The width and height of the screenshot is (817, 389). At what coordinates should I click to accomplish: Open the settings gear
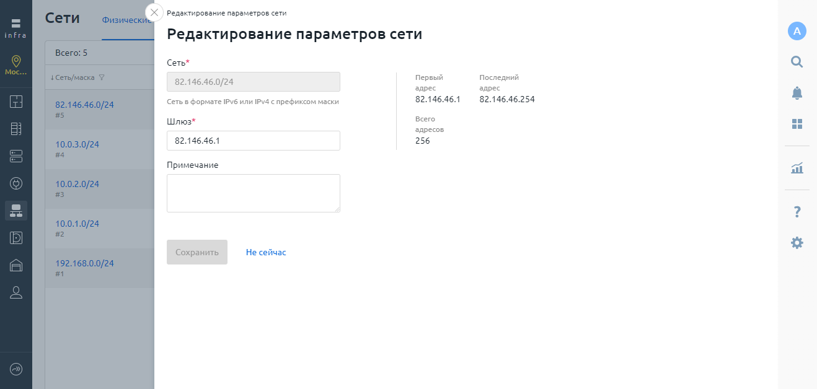(797, 243)
